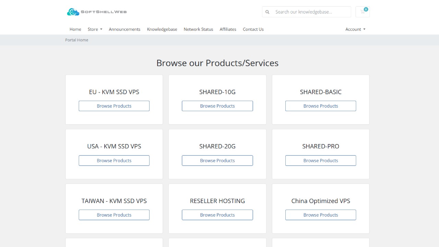This screenshot has width=439, height=247.
Task: Browse Products under SHARED-BASIC
Action: click(320, 106)
